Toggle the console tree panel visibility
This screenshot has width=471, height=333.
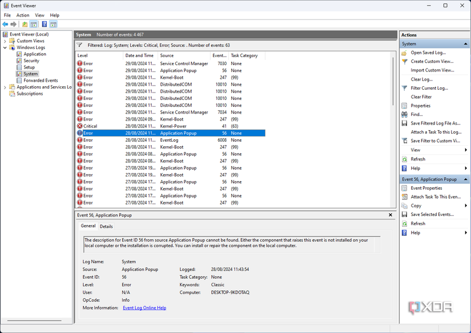[33, 24]
